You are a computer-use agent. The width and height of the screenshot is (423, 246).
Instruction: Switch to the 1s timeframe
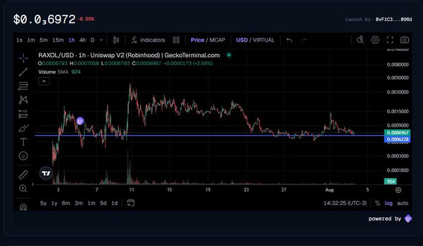[19, 40]
